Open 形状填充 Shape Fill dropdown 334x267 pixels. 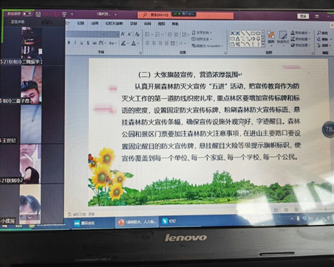click(x=301, y=32)
